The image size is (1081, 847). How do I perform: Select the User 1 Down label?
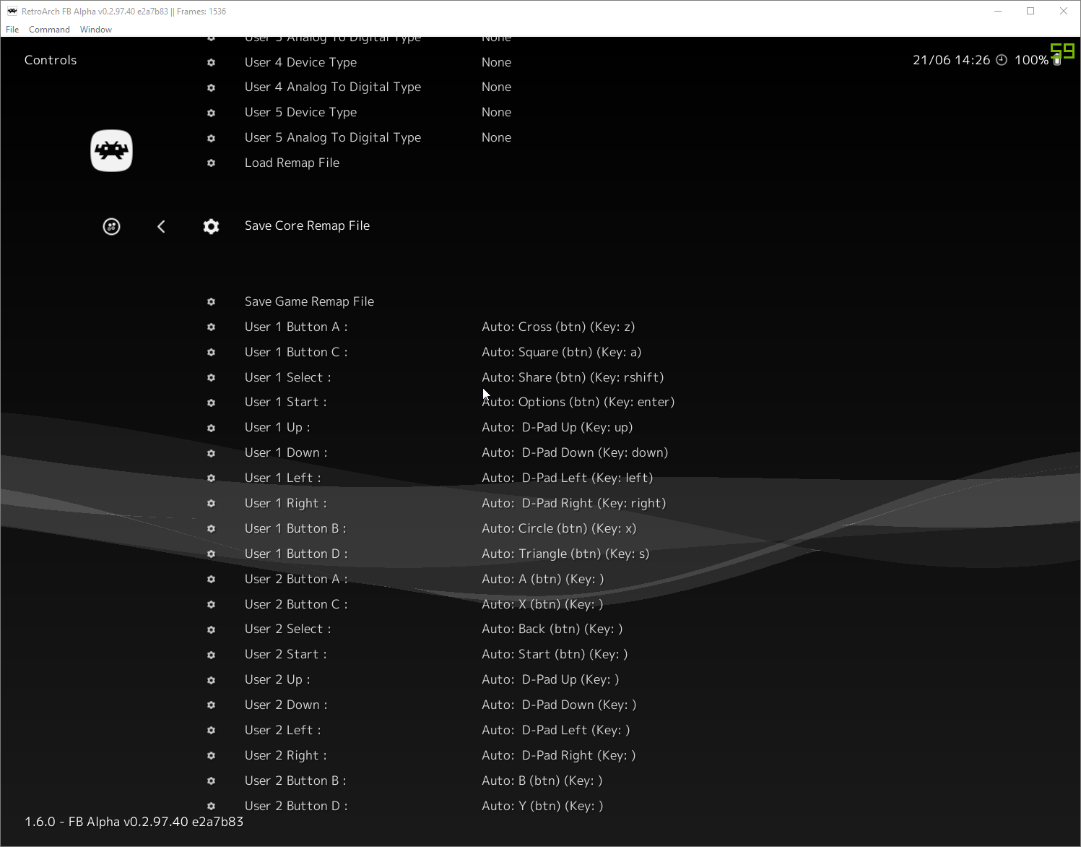click(286, 453)
